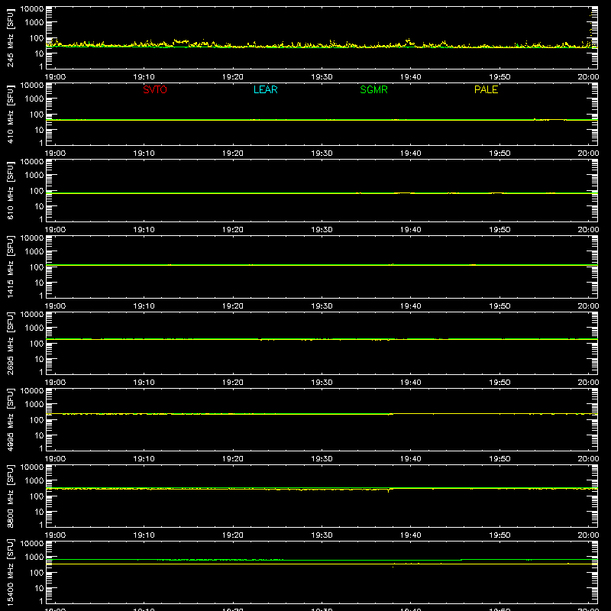Click '19:10' under the 245 MHz panel

point(144,77)
